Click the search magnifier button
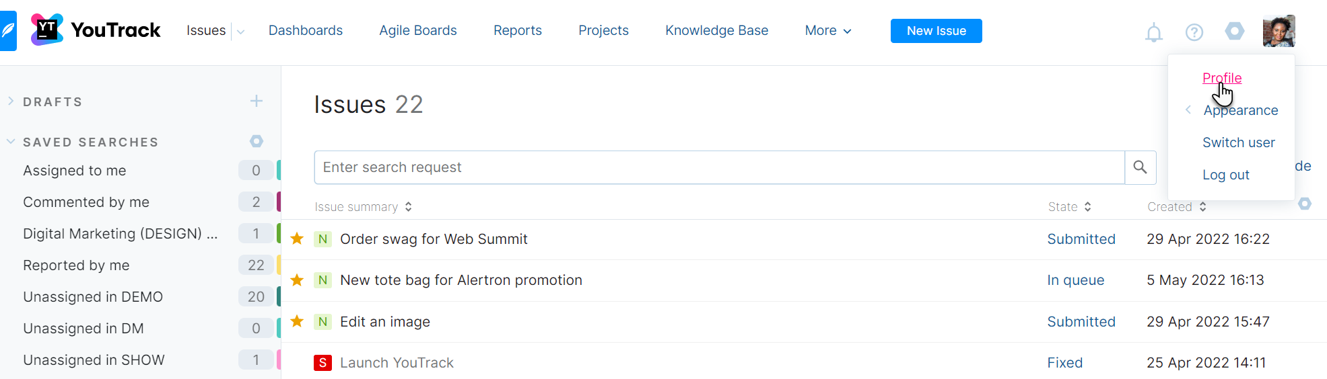The image size is (1327, 379). [1140, 167]
